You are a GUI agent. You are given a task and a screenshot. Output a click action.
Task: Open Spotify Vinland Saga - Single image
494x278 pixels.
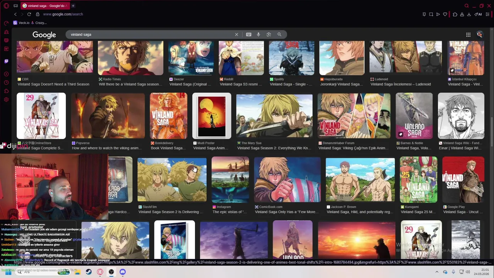pos(291,58)
